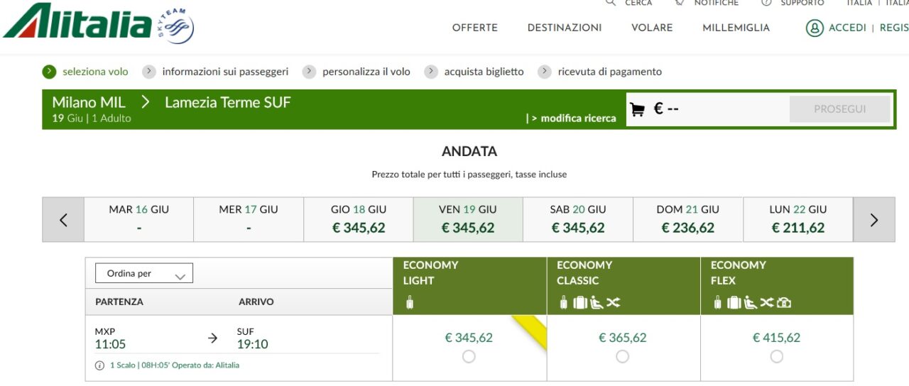The height and width of the screenshot is (386, 909).
Task: Click the SkyTeam emblem
Action: pyautogui.click(x=175, y=27)
